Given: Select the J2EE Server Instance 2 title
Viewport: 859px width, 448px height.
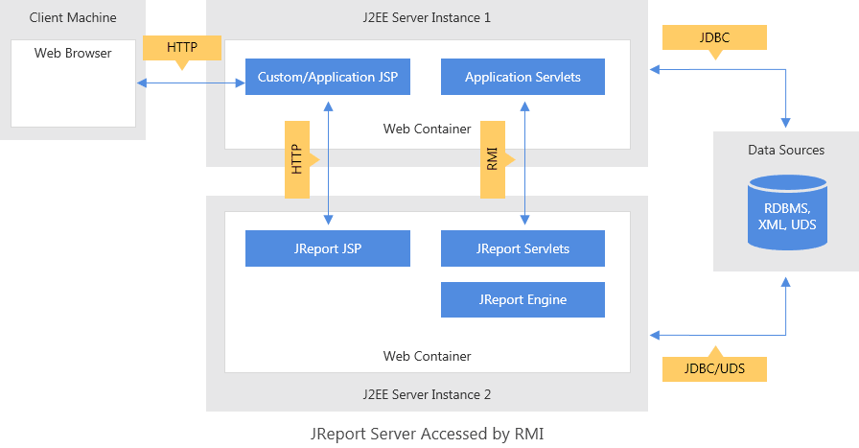Looking at the screenshot, I should (x=428, y=394).
